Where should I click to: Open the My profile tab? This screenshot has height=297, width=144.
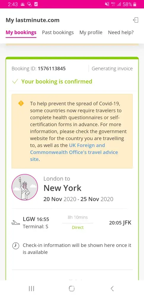pyautogui.click(x=91, y=32)
